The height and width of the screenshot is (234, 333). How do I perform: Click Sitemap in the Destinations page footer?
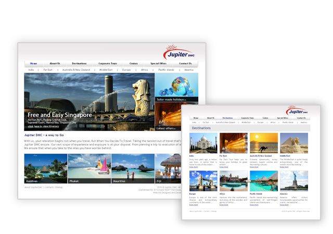click(x=214, y=211)
